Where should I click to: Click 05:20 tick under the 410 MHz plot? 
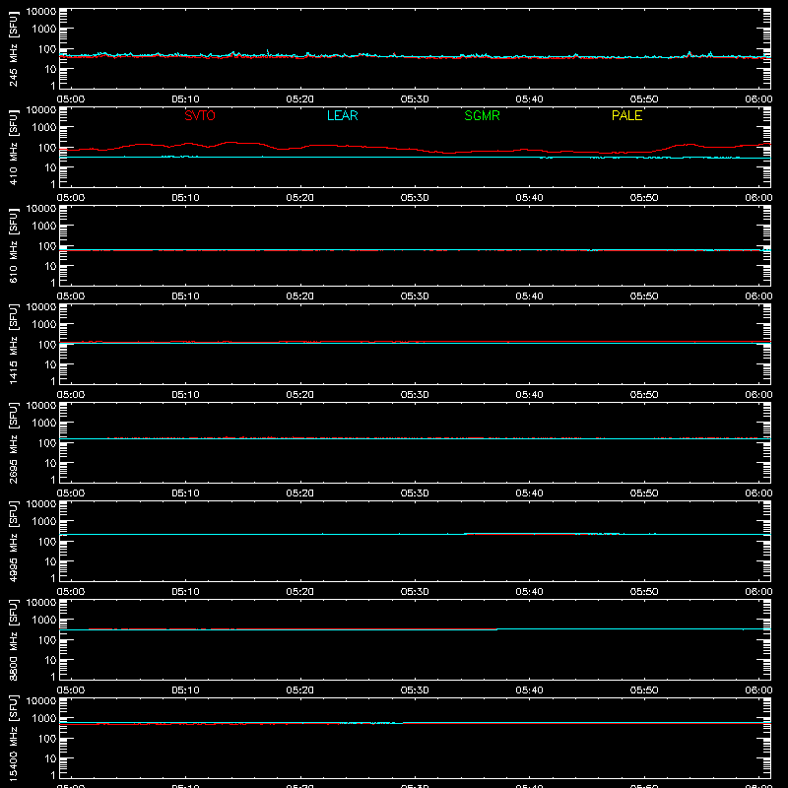pyautogui.click(x=300, y=198)
